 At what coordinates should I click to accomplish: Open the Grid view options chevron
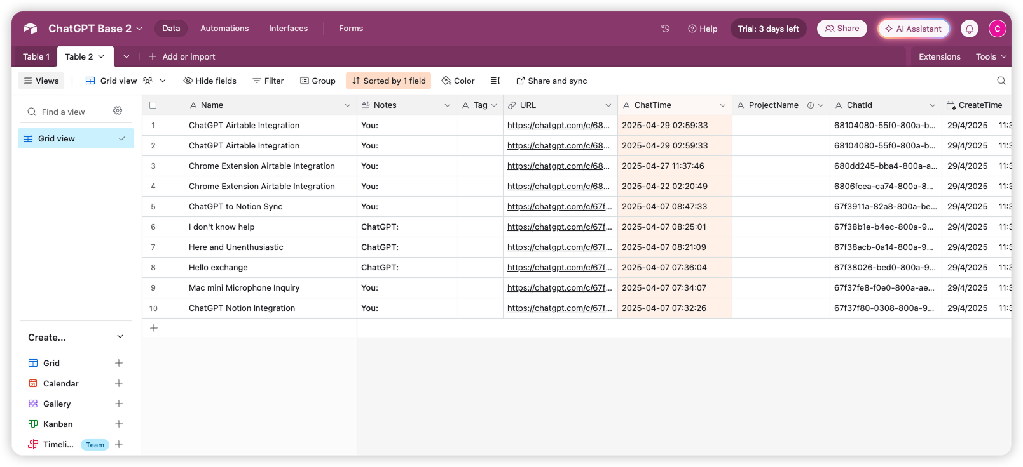[163, 81]
